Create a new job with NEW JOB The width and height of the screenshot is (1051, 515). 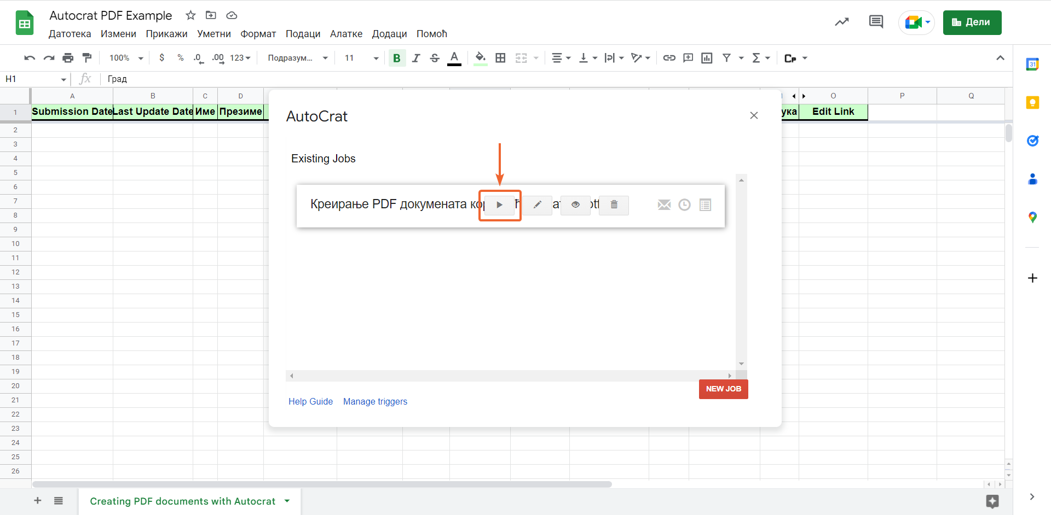(x=723, y=389)
